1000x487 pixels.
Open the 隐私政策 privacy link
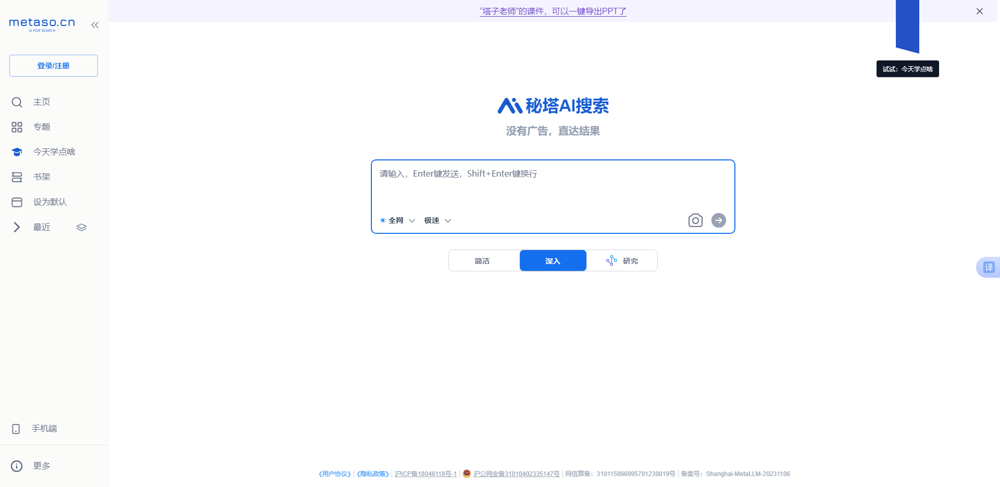click(373, 474)
